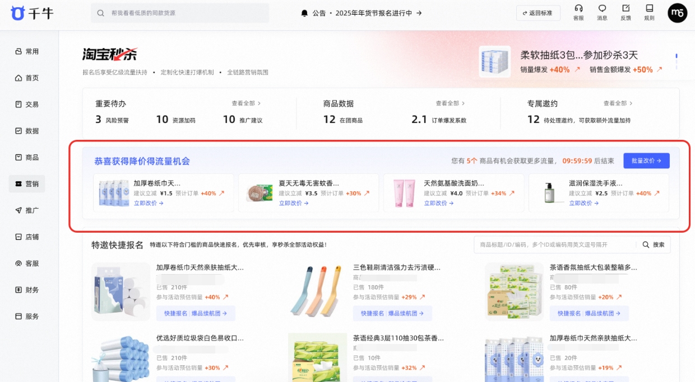Click 快捷报名 for 茶语香氛抽纸 item

pyautogui.click(x=569, y=313)
